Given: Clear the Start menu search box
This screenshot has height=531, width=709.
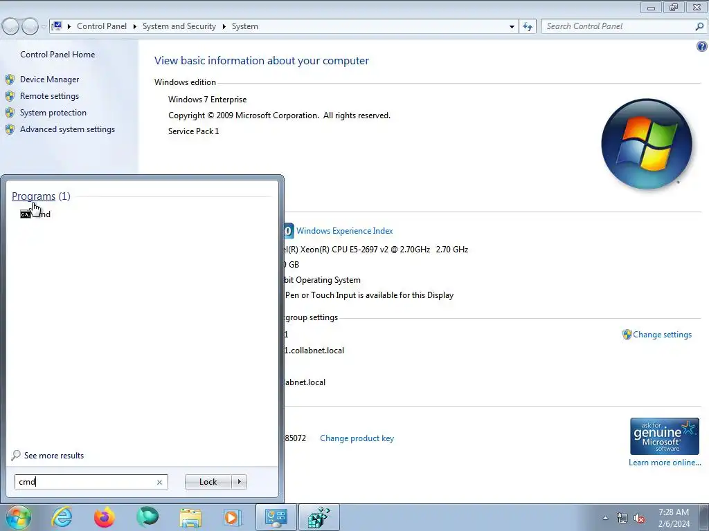Looking at the screenshot, I should pos(160,482).
